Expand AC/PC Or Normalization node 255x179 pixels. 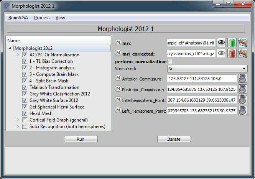(x=18, y=55)
